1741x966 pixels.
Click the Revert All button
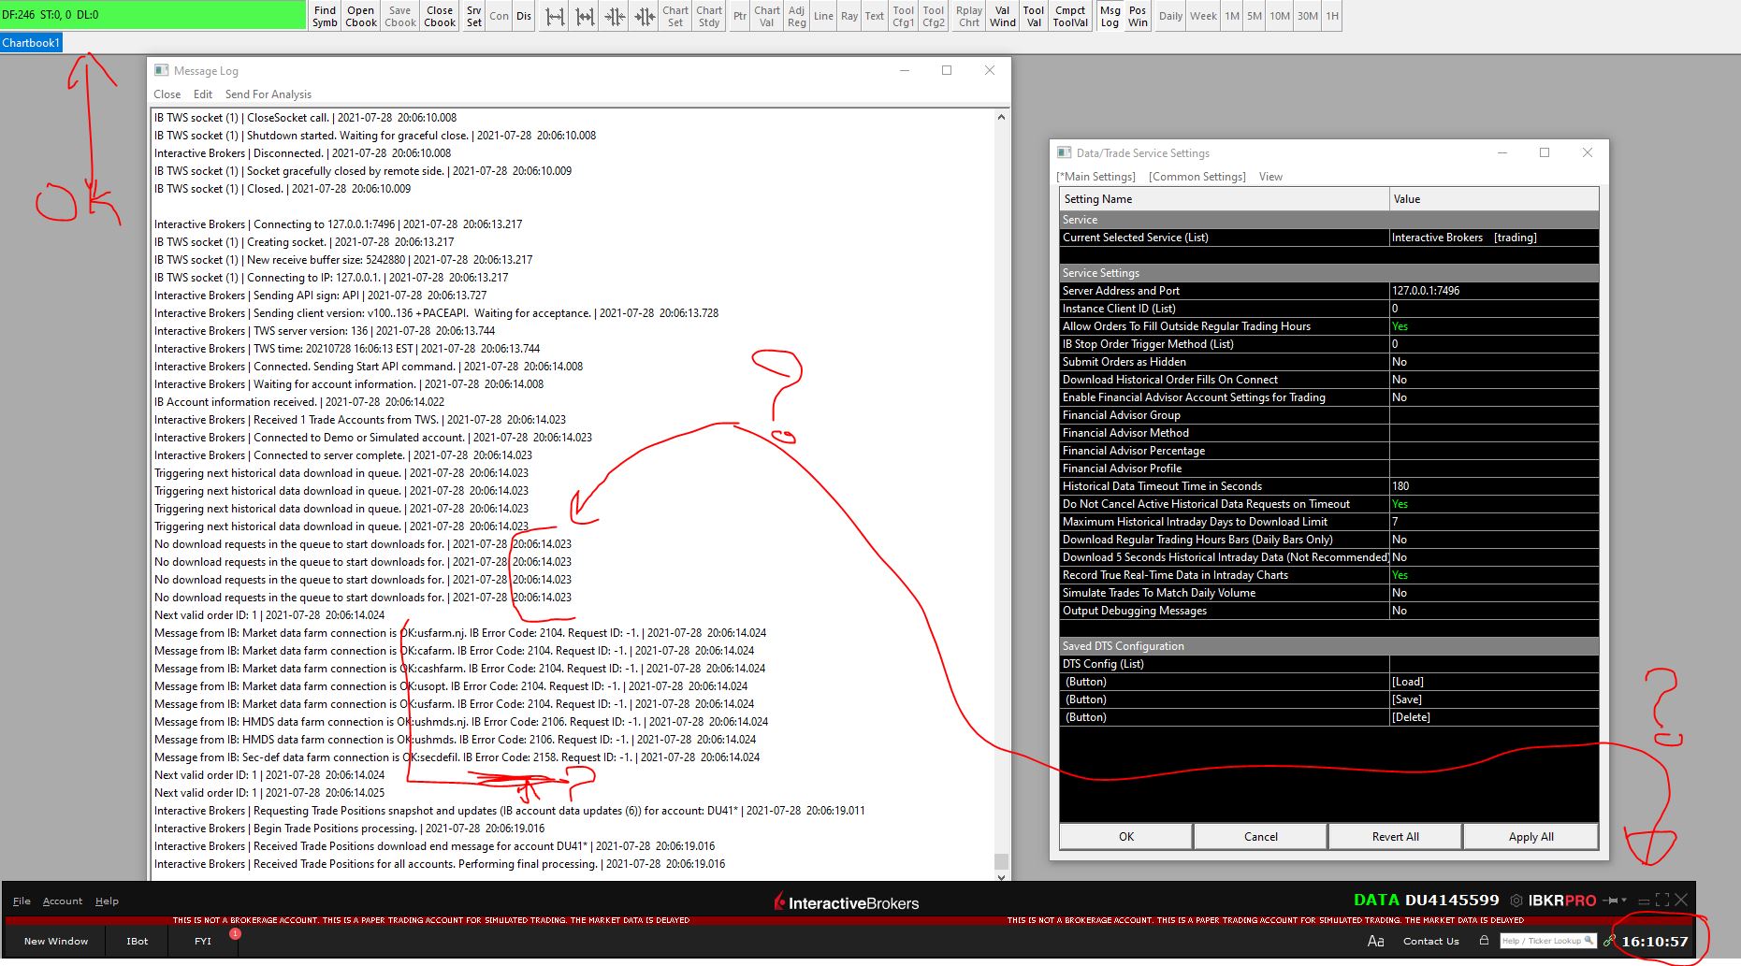[1396, 837]
